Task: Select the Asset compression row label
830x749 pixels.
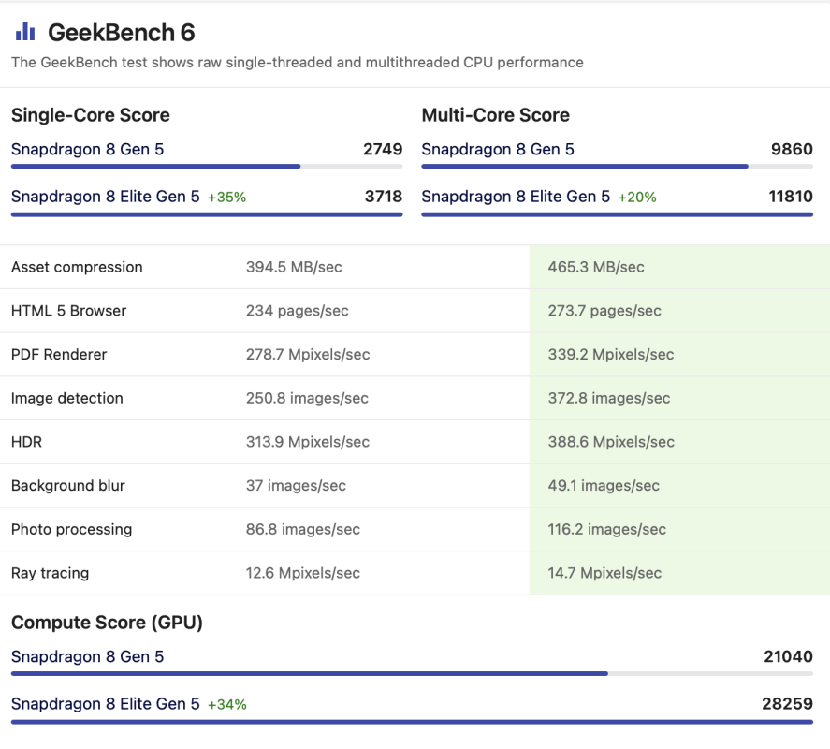Action: pos(77,268)
